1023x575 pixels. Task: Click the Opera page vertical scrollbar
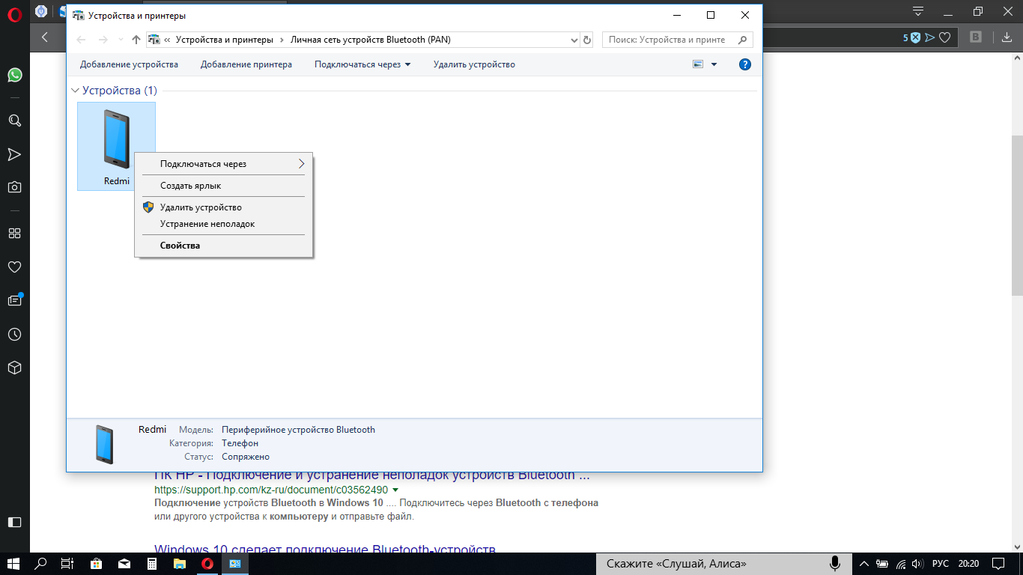[1017, 217]
